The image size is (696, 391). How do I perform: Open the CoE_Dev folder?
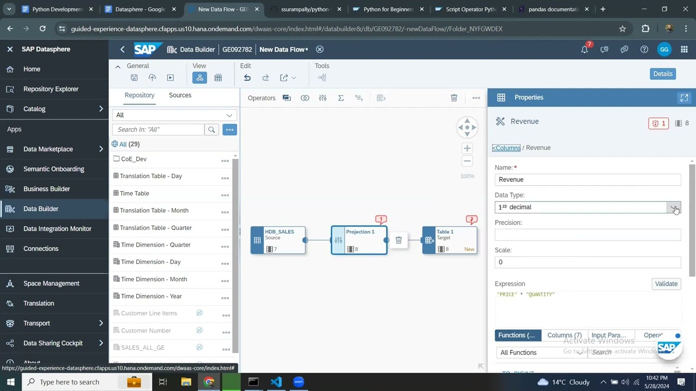tap(134, 159)
